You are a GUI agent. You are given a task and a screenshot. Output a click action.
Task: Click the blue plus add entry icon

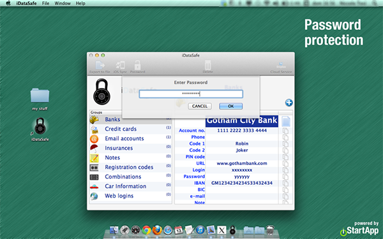coord(289,103)
